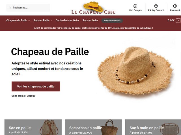Click the 10% offer announcement banner text
This screenshot has height=135, width=181.
coord(93,28)
